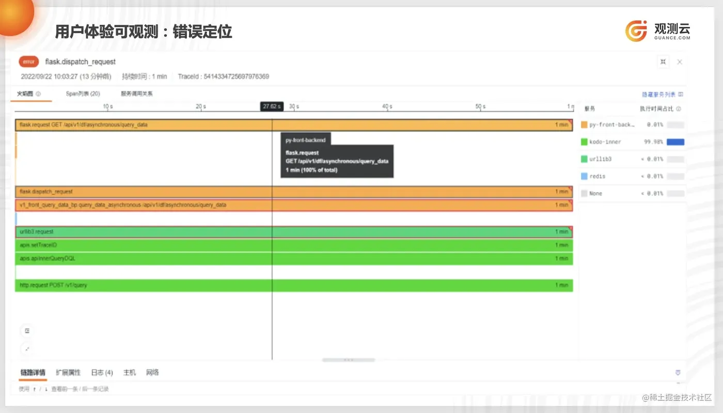Open the Span列表 (20) tab
The width and height of the screenshot is (723, 413).
click(83, 94)
